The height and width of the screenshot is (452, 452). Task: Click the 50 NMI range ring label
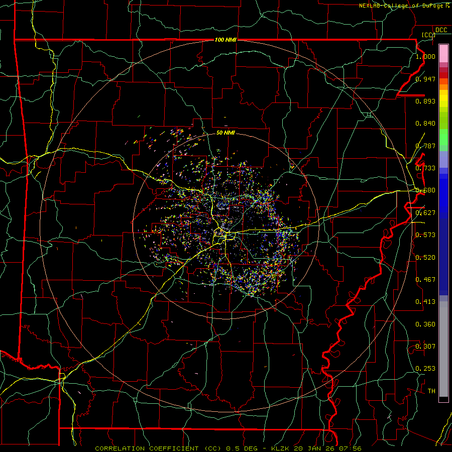pyautogui.click(x=225, y=133)
